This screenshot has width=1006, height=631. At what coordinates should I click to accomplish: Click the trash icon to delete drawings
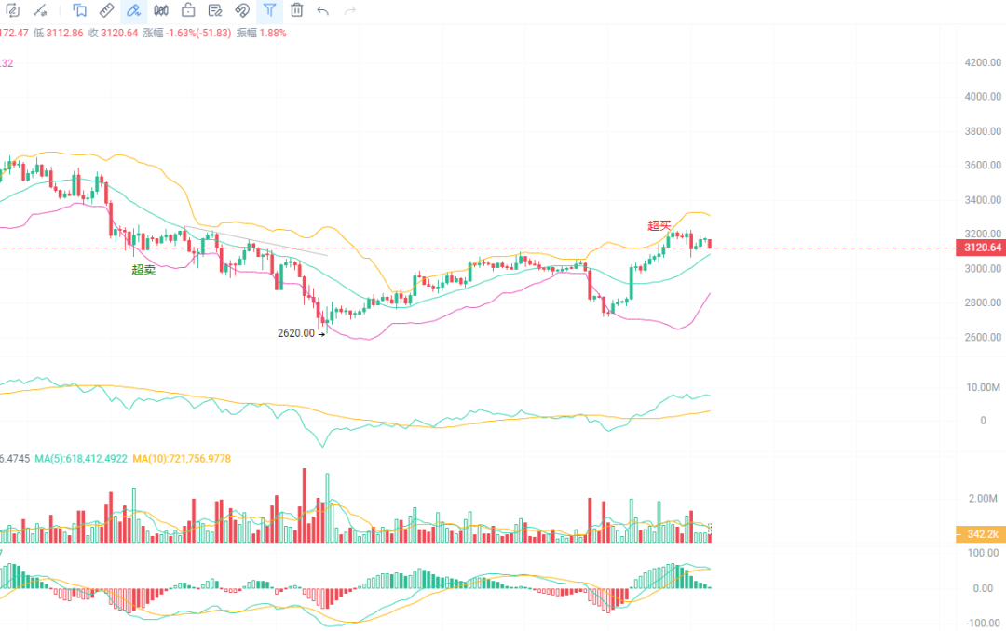pyautogui.click(x=296, y=11)
